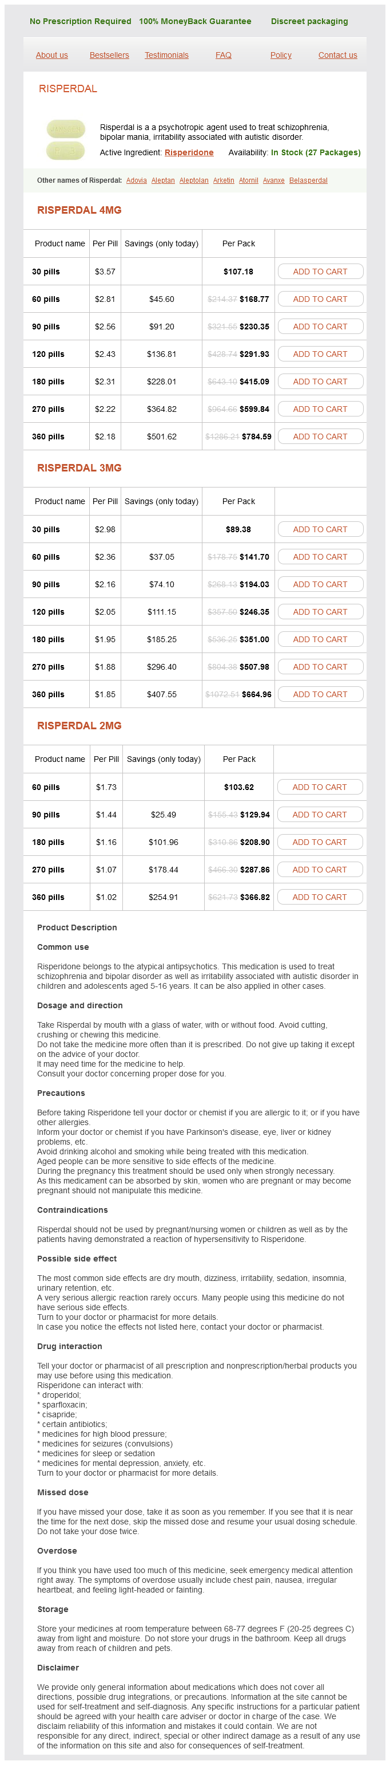The width and height of the screenshot is (390, 1765).
Task: Add 4mg 360 pills pack to cart
Action: pyautogui.click(x=320, y=437)
